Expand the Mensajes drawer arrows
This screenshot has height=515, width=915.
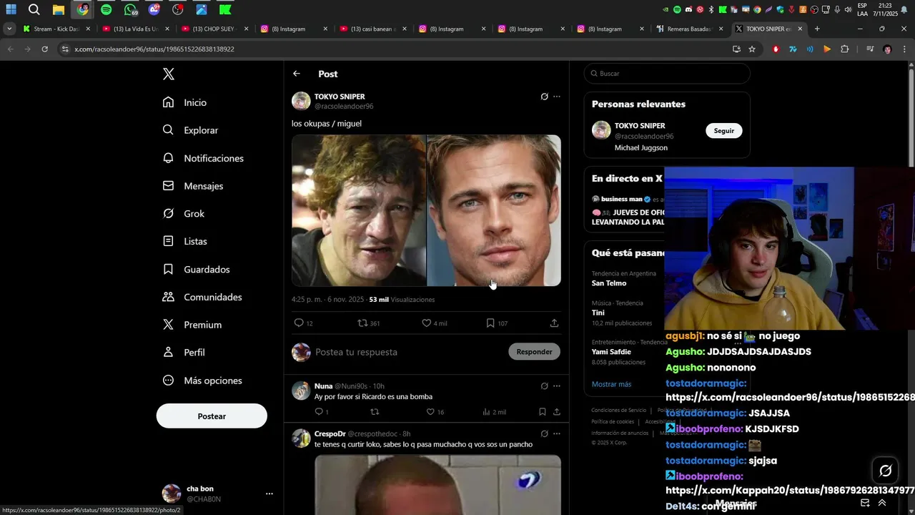(x=882, y=503)
